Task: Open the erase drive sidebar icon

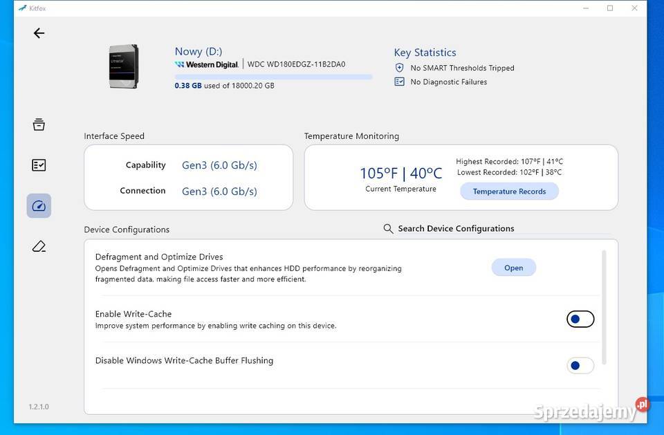Action: point(39,246)
